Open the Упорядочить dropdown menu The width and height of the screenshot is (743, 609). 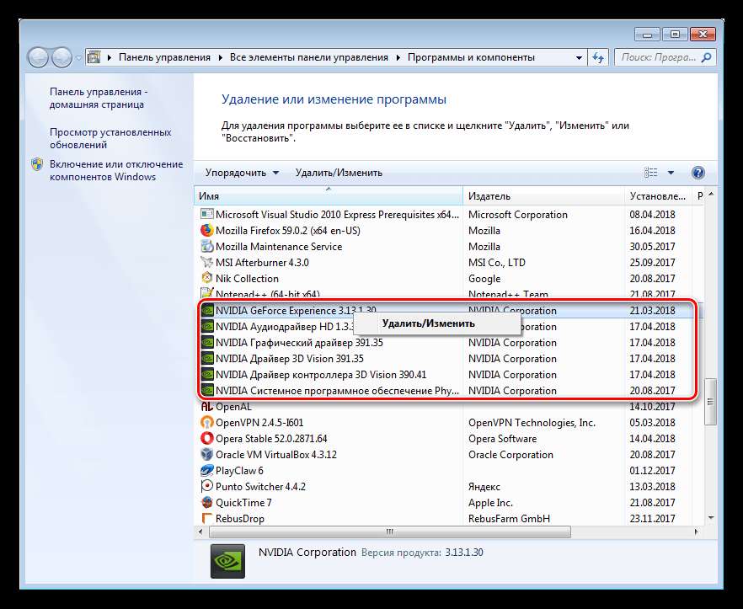click(x=242, y=173)
